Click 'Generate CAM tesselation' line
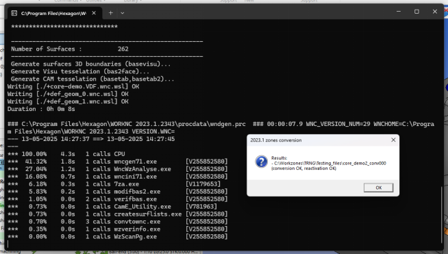 [92, 79]
